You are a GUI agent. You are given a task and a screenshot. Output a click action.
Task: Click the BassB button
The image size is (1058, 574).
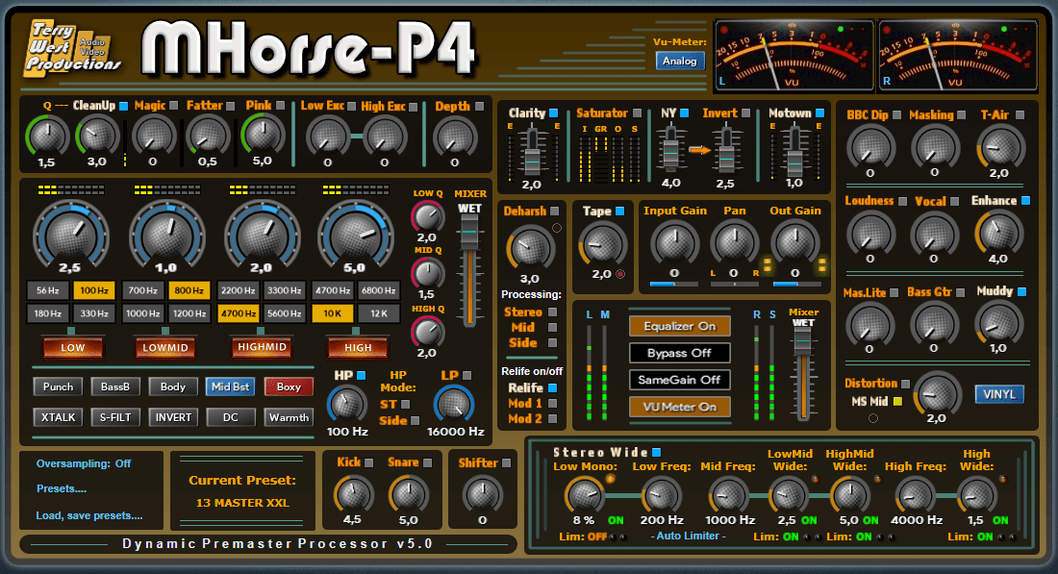[x=115, y=387]
